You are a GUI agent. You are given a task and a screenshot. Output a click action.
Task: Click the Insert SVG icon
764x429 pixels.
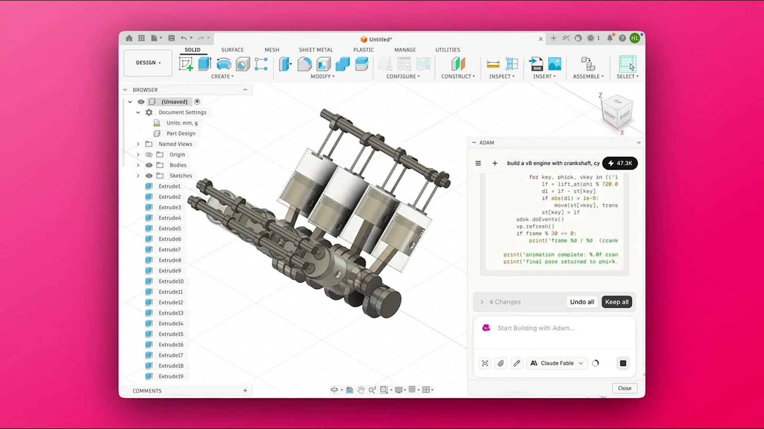click(536, 64)
